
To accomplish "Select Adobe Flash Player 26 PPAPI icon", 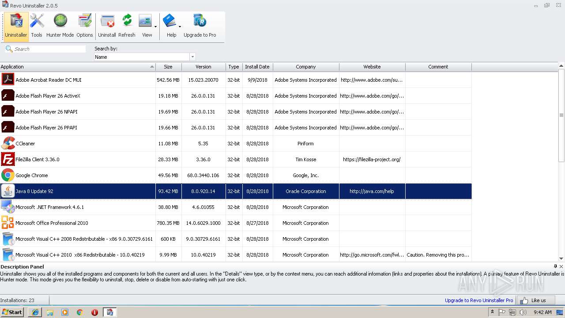I will point(8,127).
